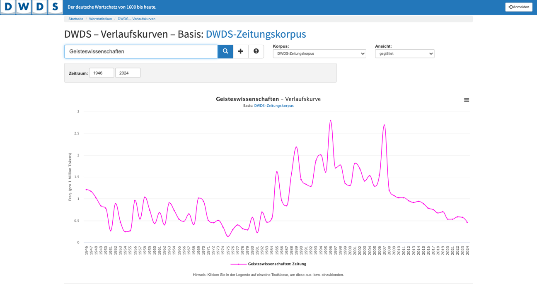Follow DWDS-Zeitungskorpus link under chart title
537x289 pixels.
[273, 106]
